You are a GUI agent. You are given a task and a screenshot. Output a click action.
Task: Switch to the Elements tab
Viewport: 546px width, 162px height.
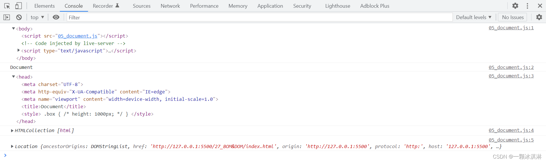(x=44, y=6)
